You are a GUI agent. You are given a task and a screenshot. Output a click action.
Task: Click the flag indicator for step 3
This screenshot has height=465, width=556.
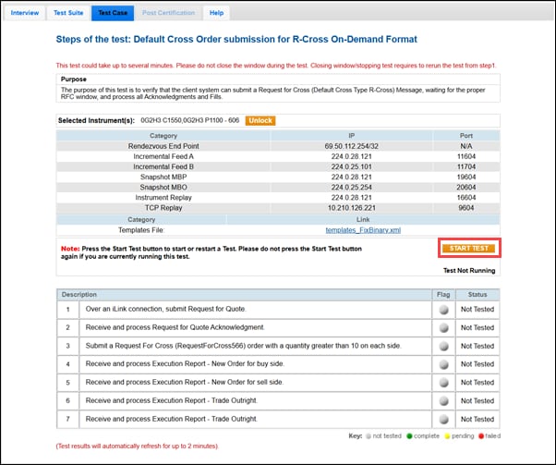pyautogui.click(x=443, y=346)
